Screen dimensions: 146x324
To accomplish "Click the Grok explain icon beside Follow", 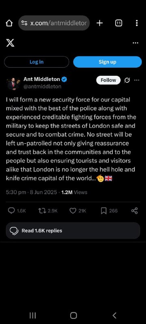I will [127, 80].
